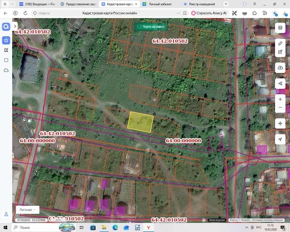
Task: Open the downloads arrow icon in browser toolbar
Action: (x=286, y=14)
